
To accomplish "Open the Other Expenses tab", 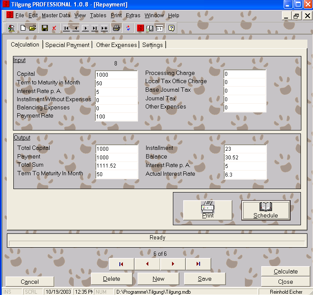I will tap(116, 45).
